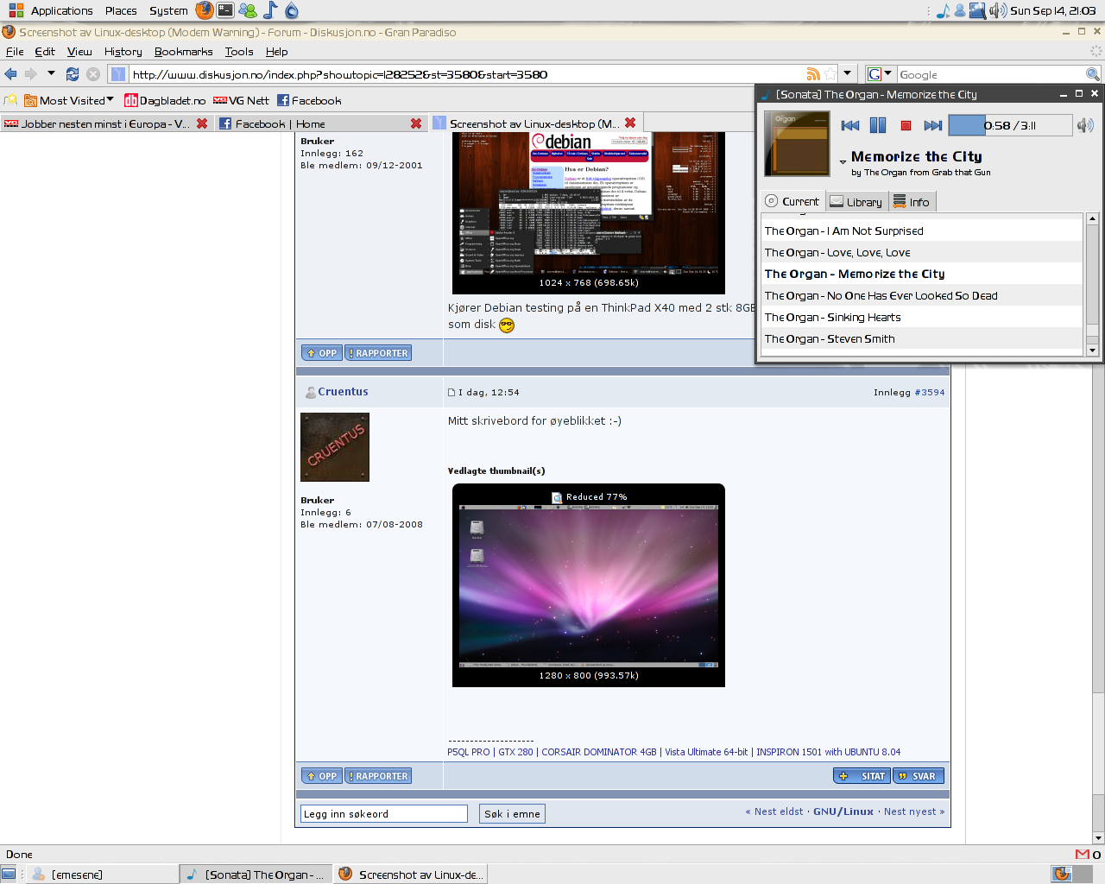Click the SITAT quote button
This screenshot has width=1105, height=884.
862,776
